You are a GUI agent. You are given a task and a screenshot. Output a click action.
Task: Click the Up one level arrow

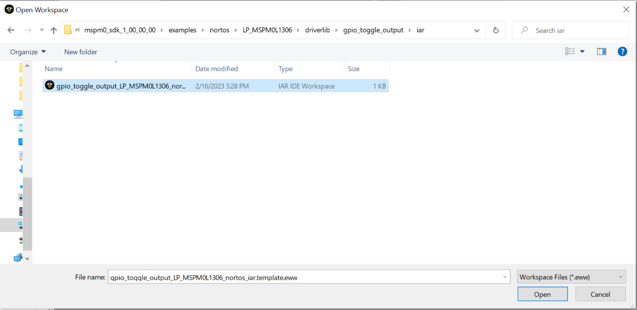pos(54,30)
